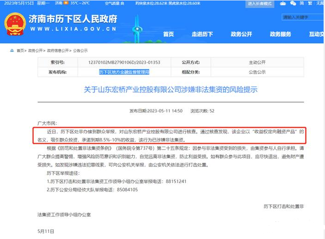The height and width of the screenshot is (239, 325).
Task: Click the paragraph citing 国务院令第737号
Action: click(170, 156)
